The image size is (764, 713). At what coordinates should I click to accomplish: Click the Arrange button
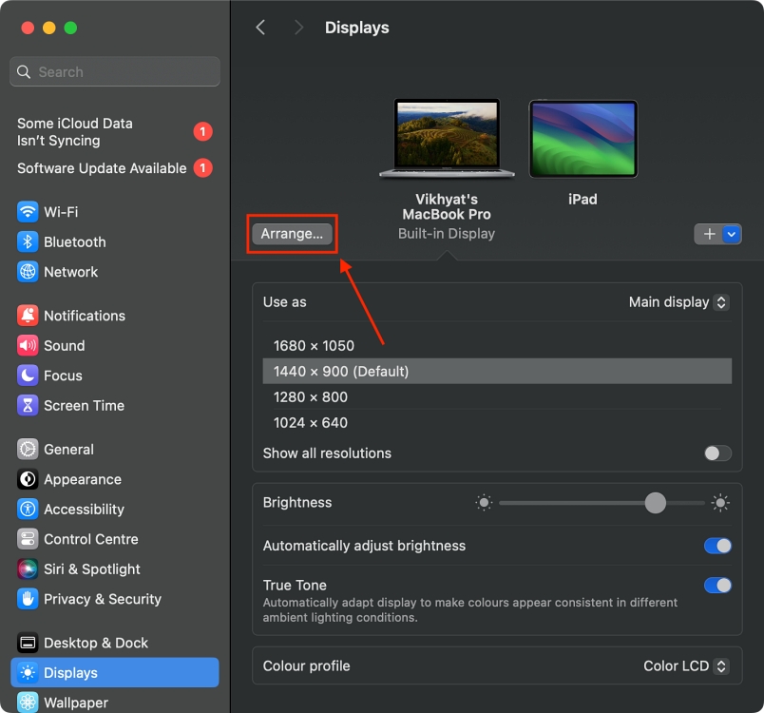[292, 233]
